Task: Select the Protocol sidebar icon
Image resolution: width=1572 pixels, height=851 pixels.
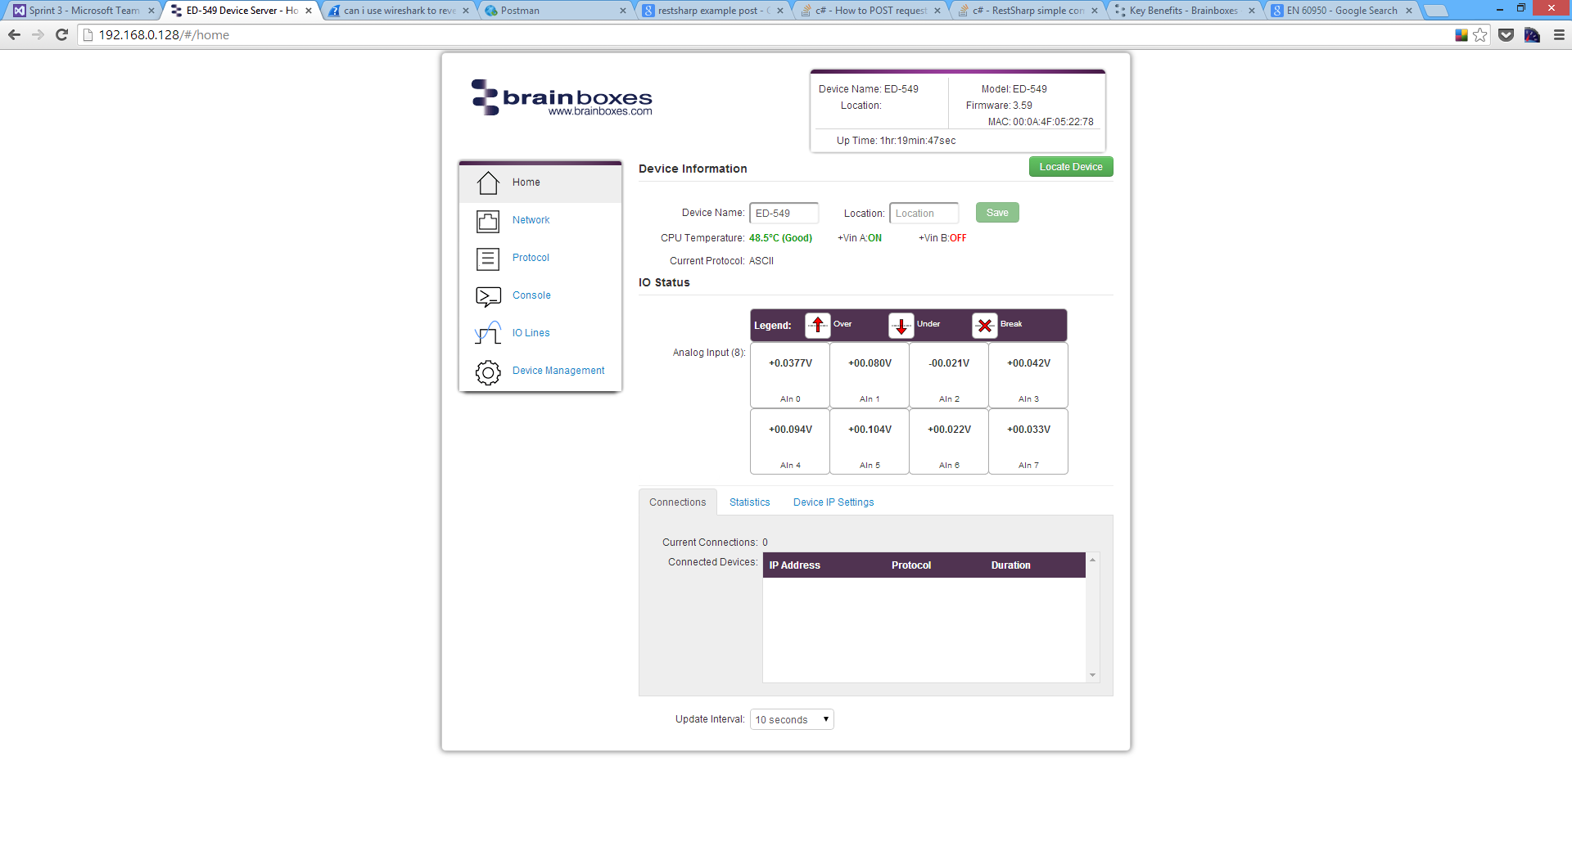Action: (x=487, y=259)
